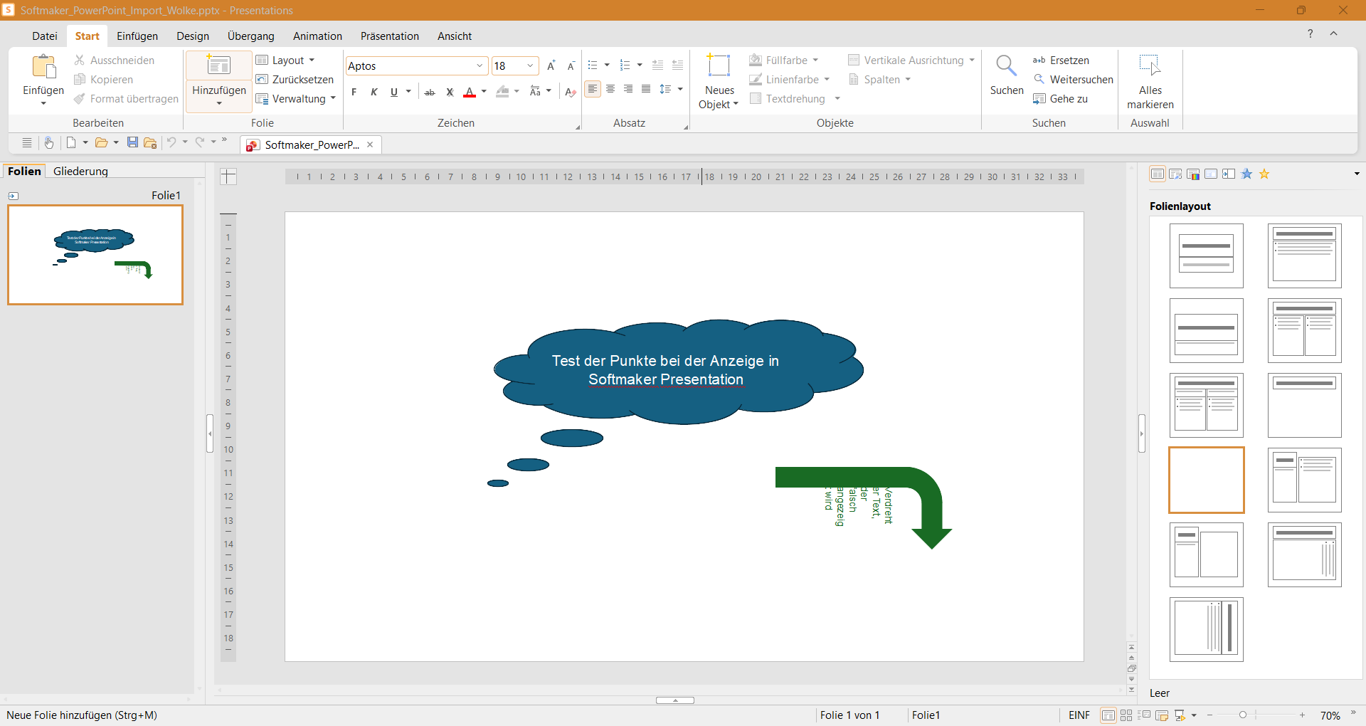This screenshot has height=726, width=1366.
Task: Click the red font color A swatch
Action: (x=470, y=92)
